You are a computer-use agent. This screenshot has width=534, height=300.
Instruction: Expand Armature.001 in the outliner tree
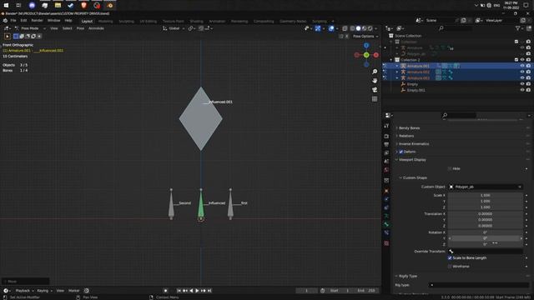point(397,66)
